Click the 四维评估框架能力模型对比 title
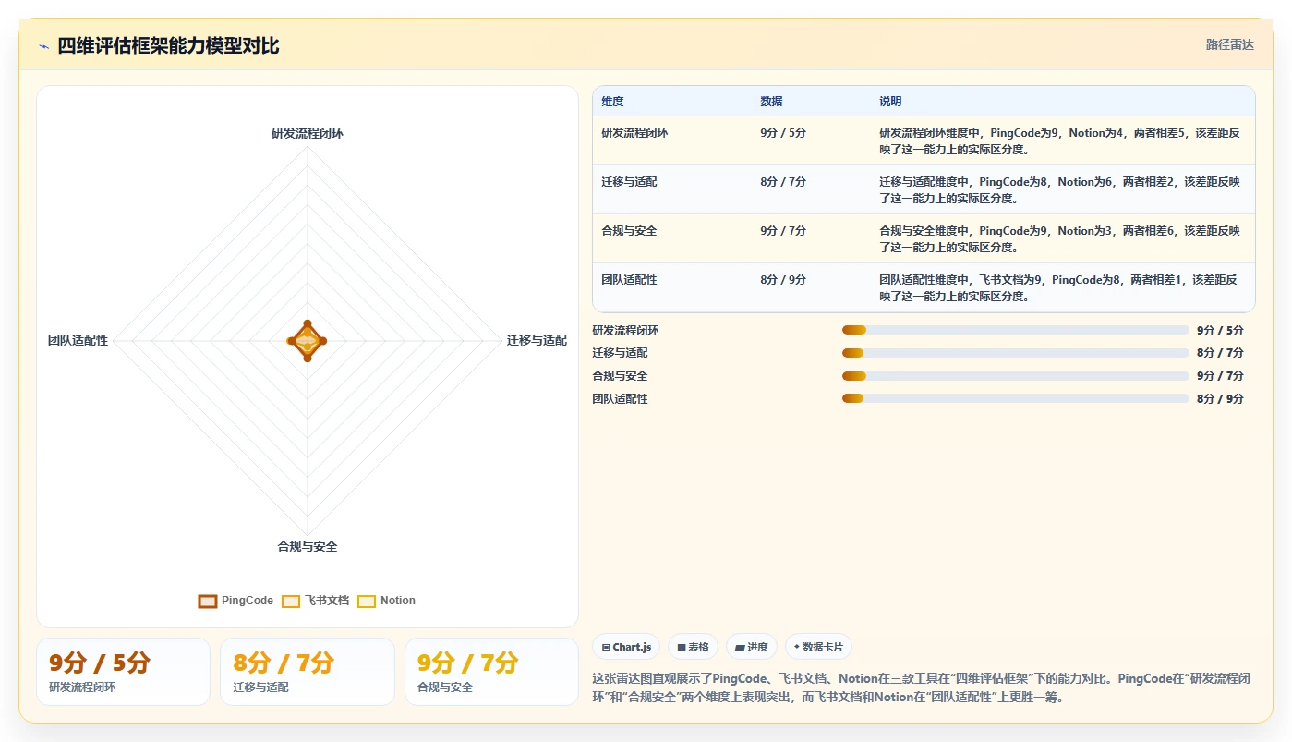Screen dimensions: 1292x742 (168, 46)
